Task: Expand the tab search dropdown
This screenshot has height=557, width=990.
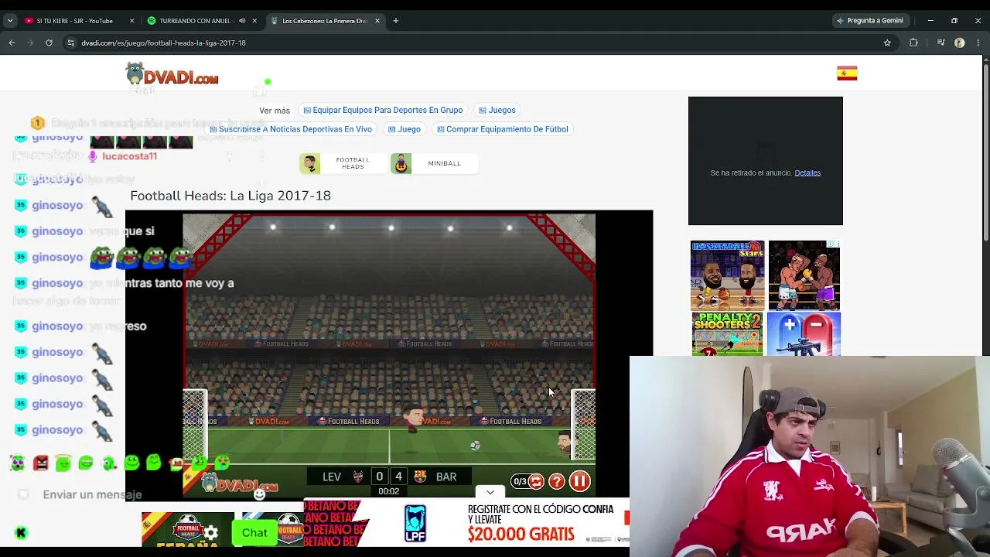Action: (x=9, y=21)
